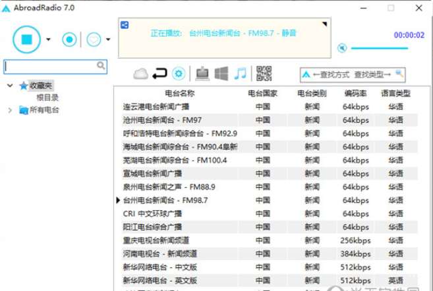
Task: Click the 查找方式 查找类型 search box
Action: pos(353,75)
